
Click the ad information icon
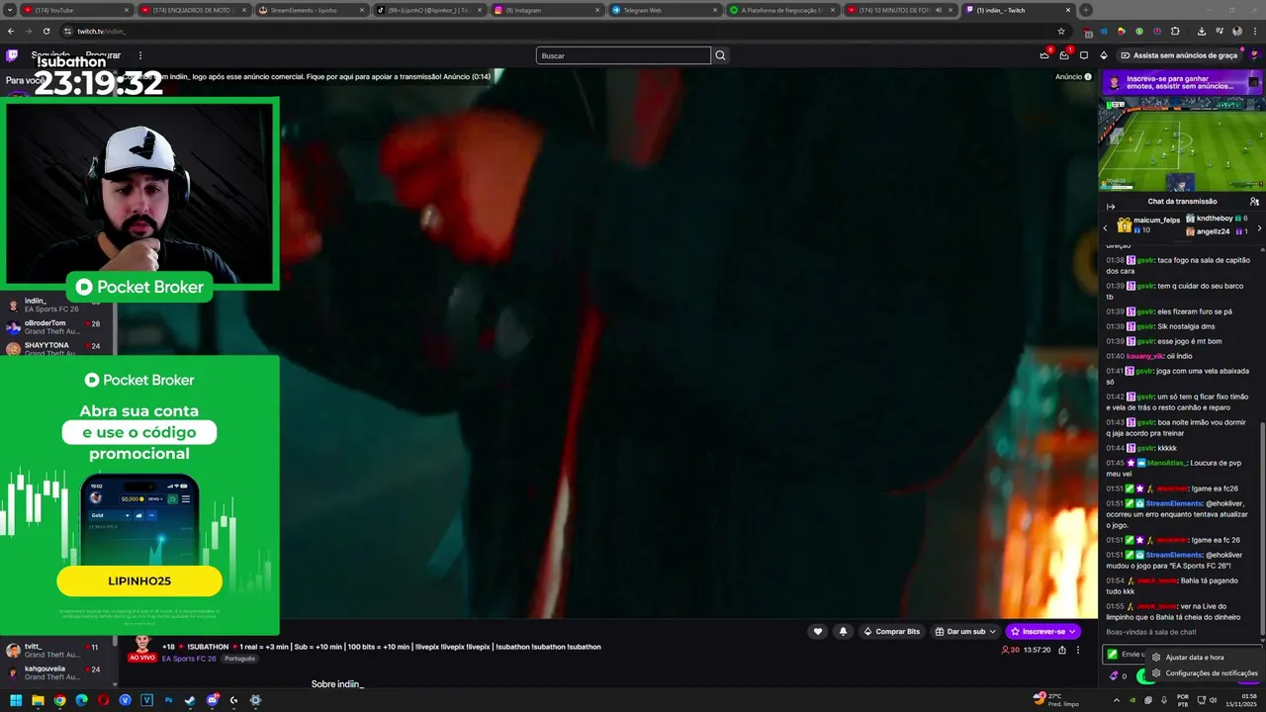[1088, 76]
